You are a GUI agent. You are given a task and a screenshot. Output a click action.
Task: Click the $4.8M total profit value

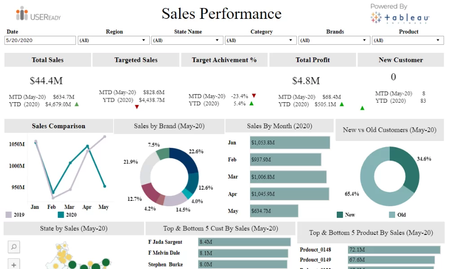(306, 81)
